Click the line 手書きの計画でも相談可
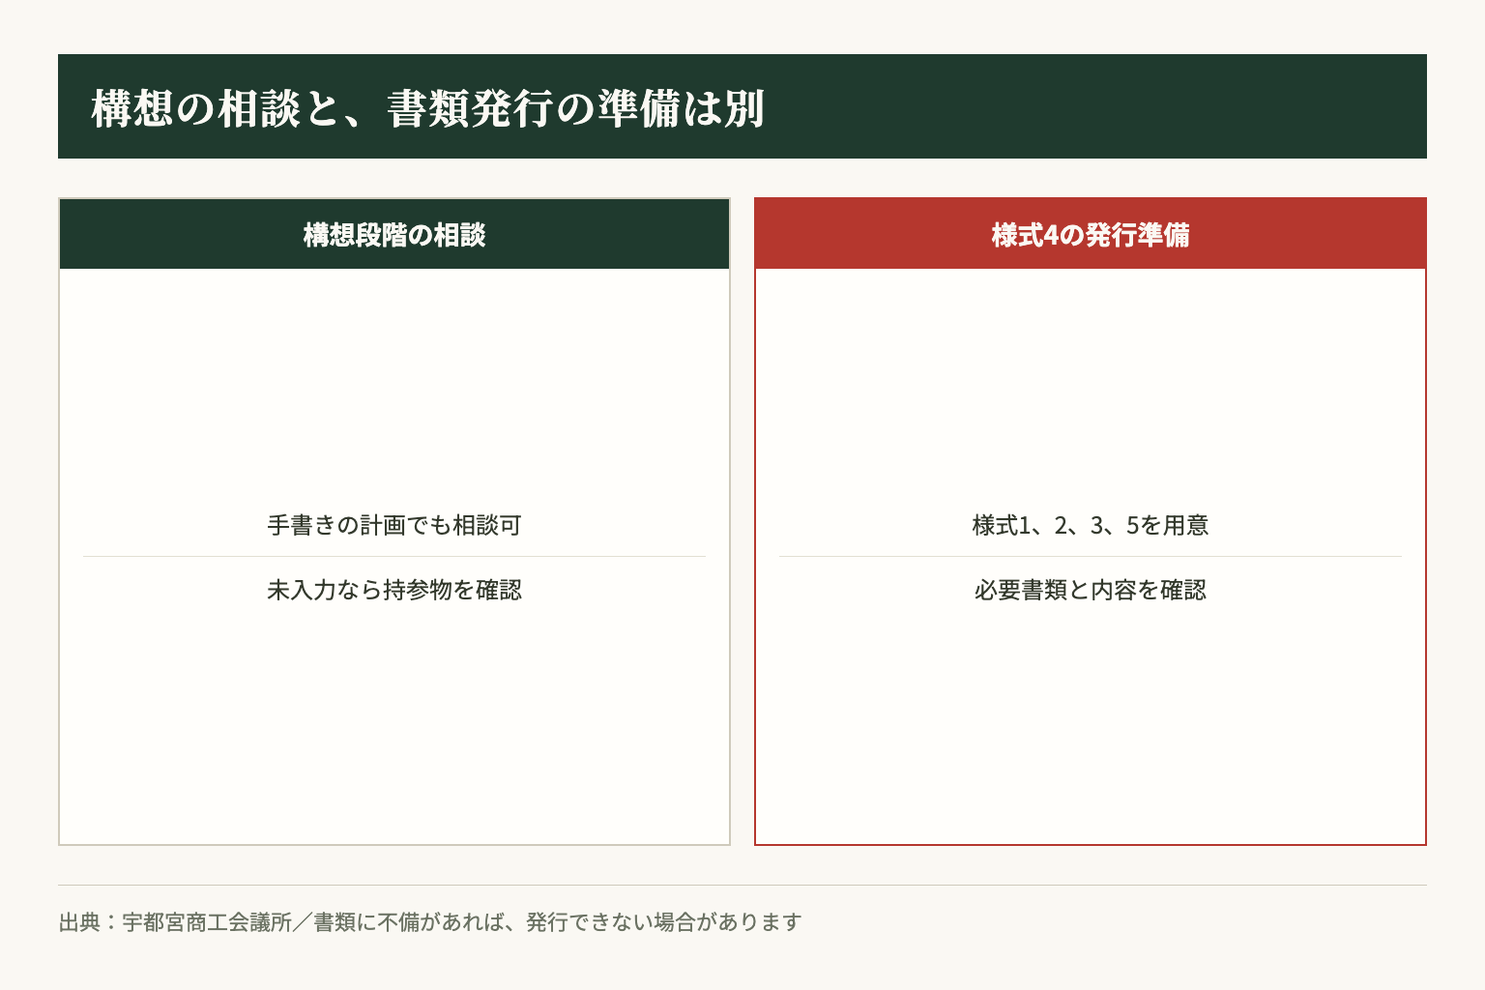1485x990 pixels. (x=394, y=525)
